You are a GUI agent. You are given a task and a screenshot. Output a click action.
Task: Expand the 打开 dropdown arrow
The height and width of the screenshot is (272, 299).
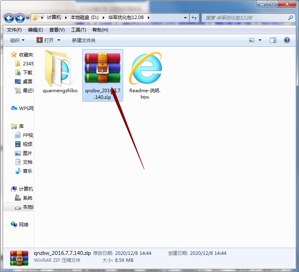pos(59,40)
